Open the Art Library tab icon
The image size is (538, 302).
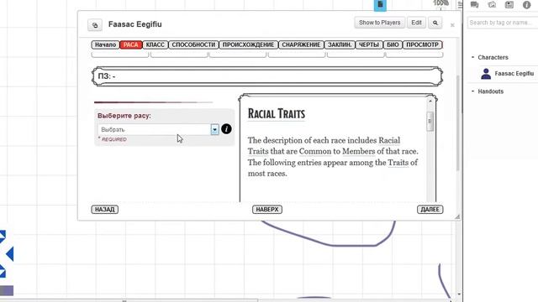(492, 4)
